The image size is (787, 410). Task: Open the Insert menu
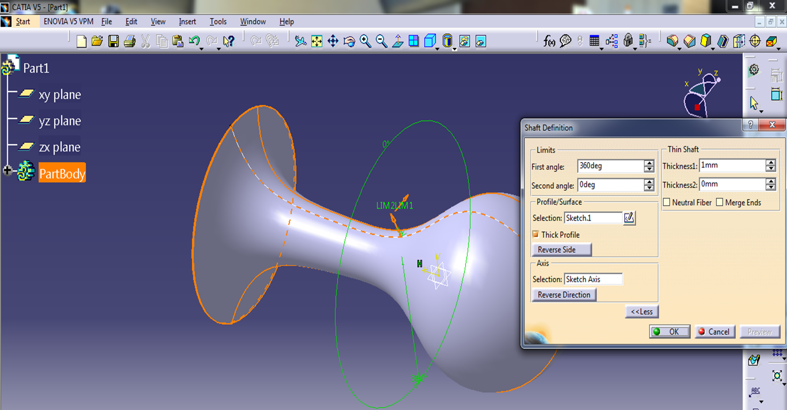coord(187,22)
